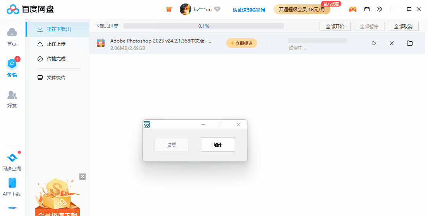Screen dimensions: 428x216
Task: Click the diamond membership badge icon
Action: coord(217,9)
